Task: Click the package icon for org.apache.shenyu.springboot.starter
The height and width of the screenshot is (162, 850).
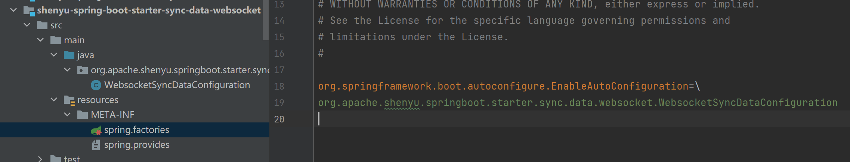Action: coord(82,70)
